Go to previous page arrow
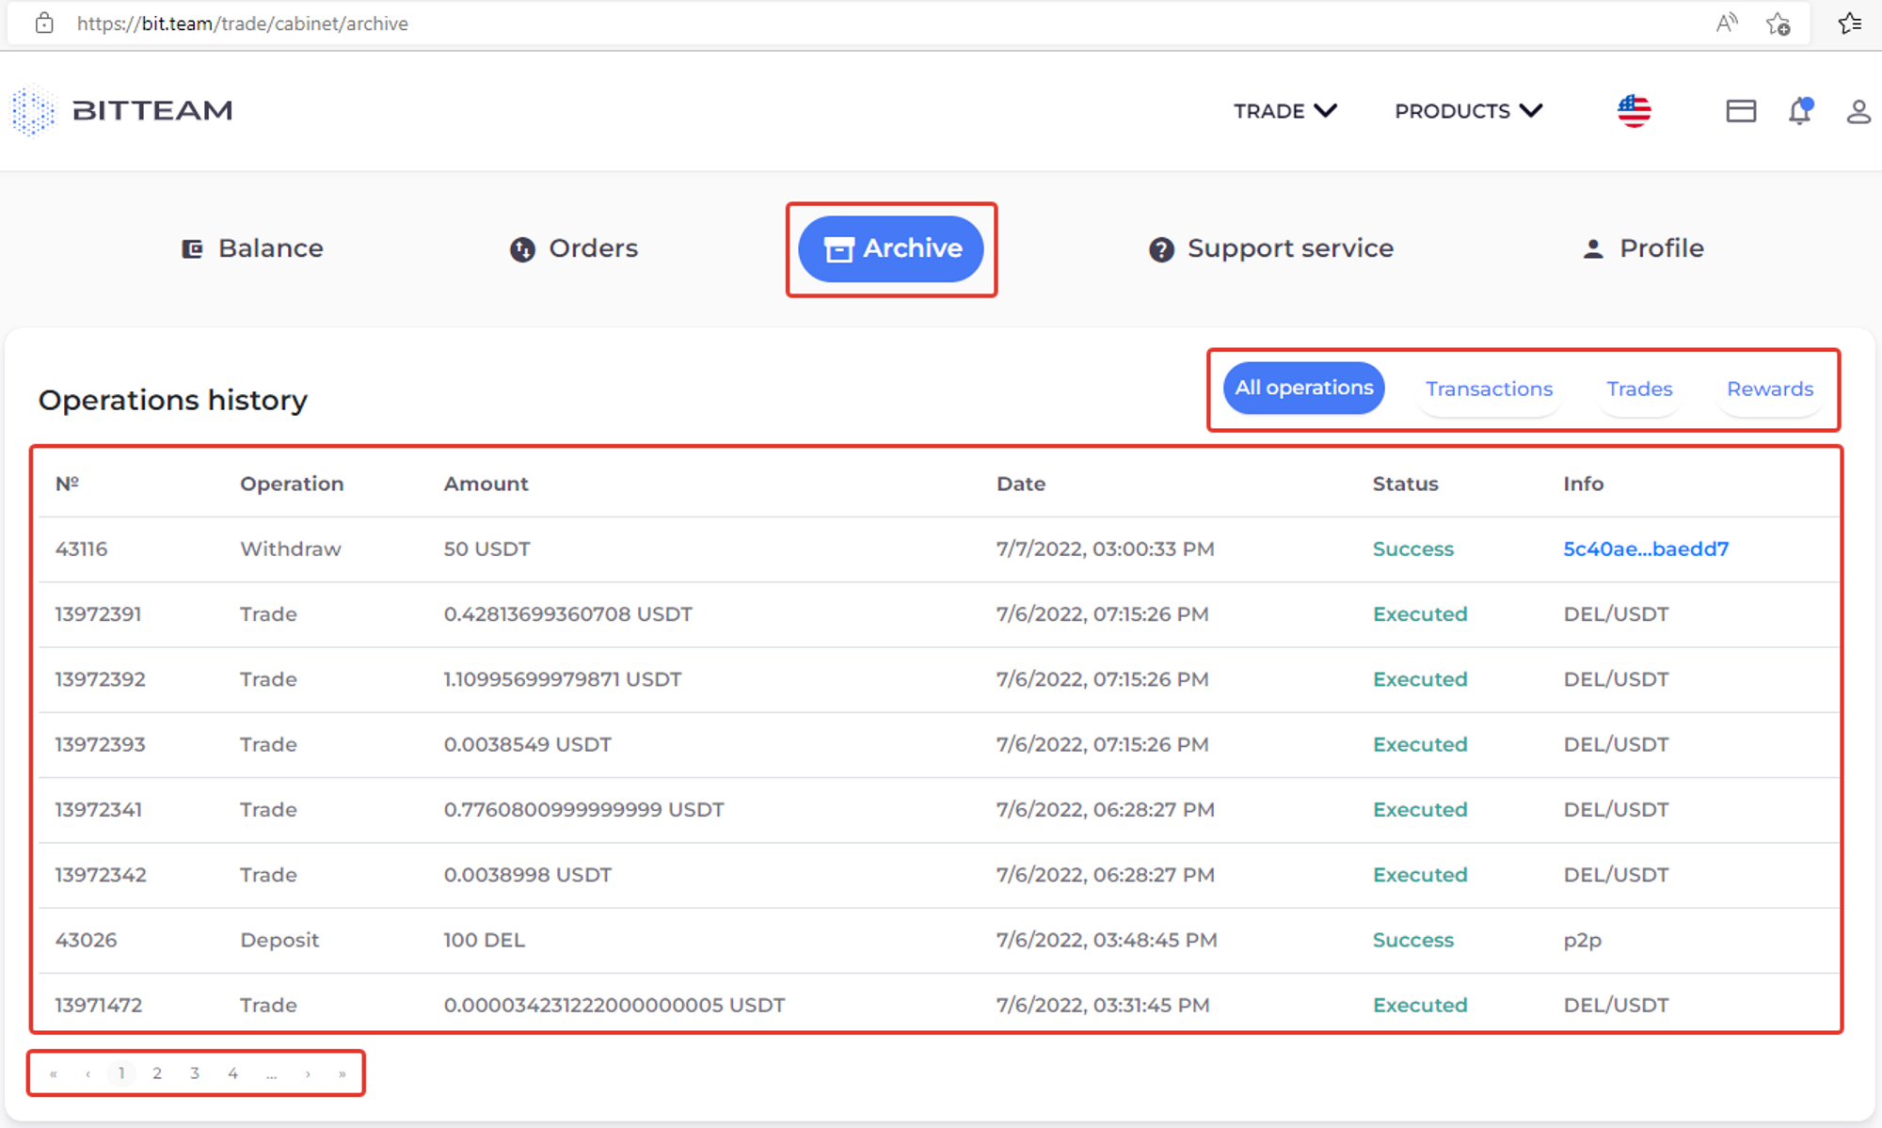 [x=88, y=1073]
